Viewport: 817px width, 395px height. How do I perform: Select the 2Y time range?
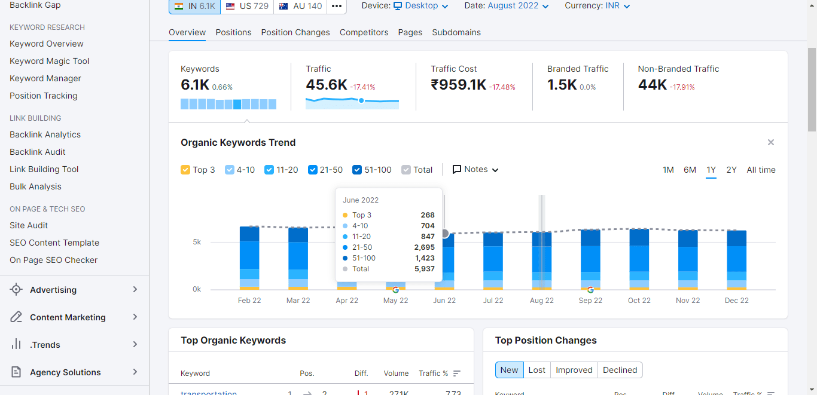tap(731, 170)
